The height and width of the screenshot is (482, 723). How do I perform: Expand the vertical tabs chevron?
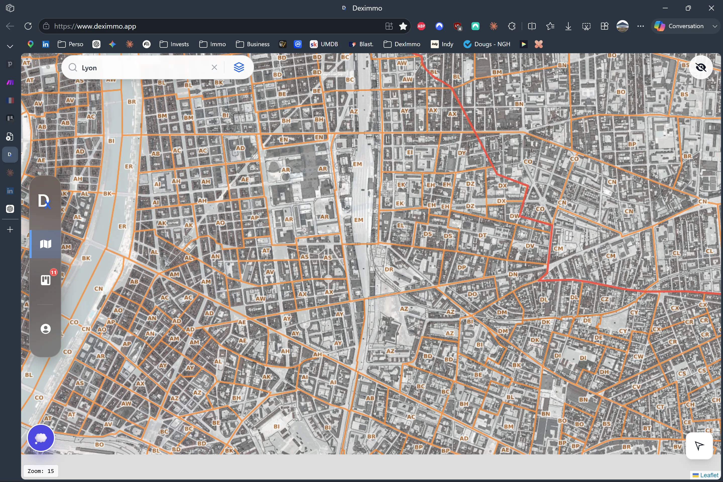coord(10,46)
